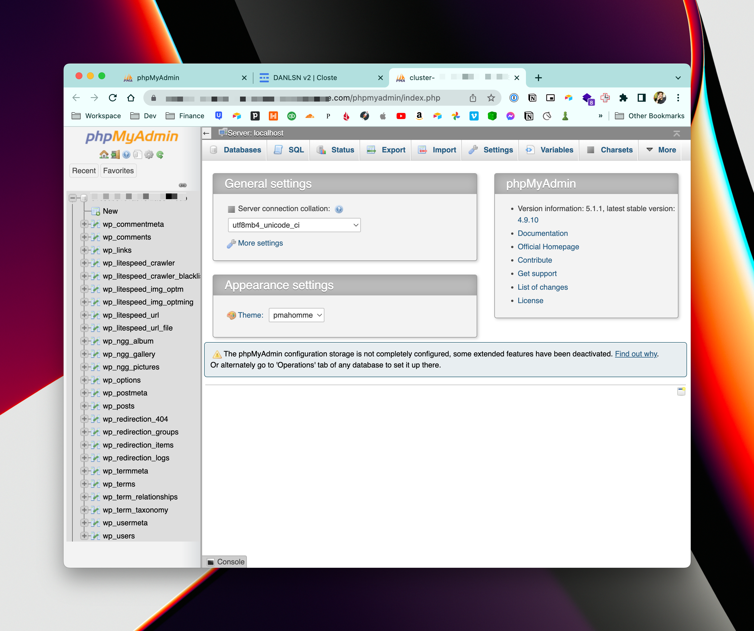The image size is (754, 631).
Task: Show hidden bookmarks via double-chevron
Action: tap(600, 116)
